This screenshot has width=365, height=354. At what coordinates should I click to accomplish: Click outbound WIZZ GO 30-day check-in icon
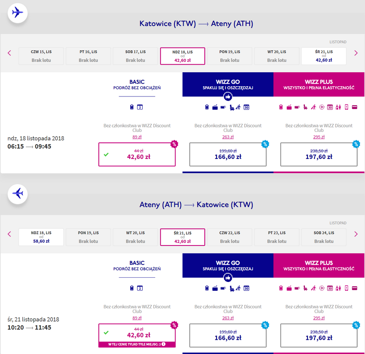click(x=246, y=107)
